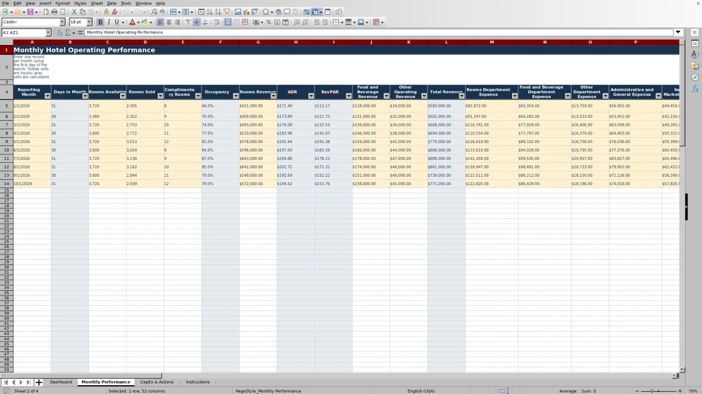The width and height of the screenshot is (702, 394).
Task: Open the sidebar Functions fx icon
Action: 695,89
